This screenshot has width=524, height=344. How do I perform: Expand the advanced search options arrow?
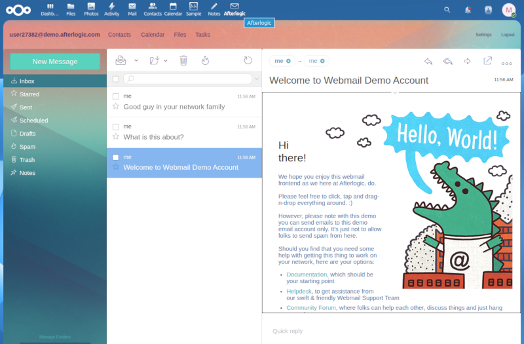tap(257, 79)
